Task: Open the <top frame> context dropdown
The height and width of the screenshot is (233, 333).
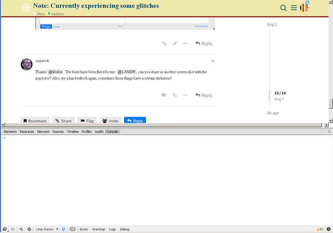Action: [x=47, y=229]
